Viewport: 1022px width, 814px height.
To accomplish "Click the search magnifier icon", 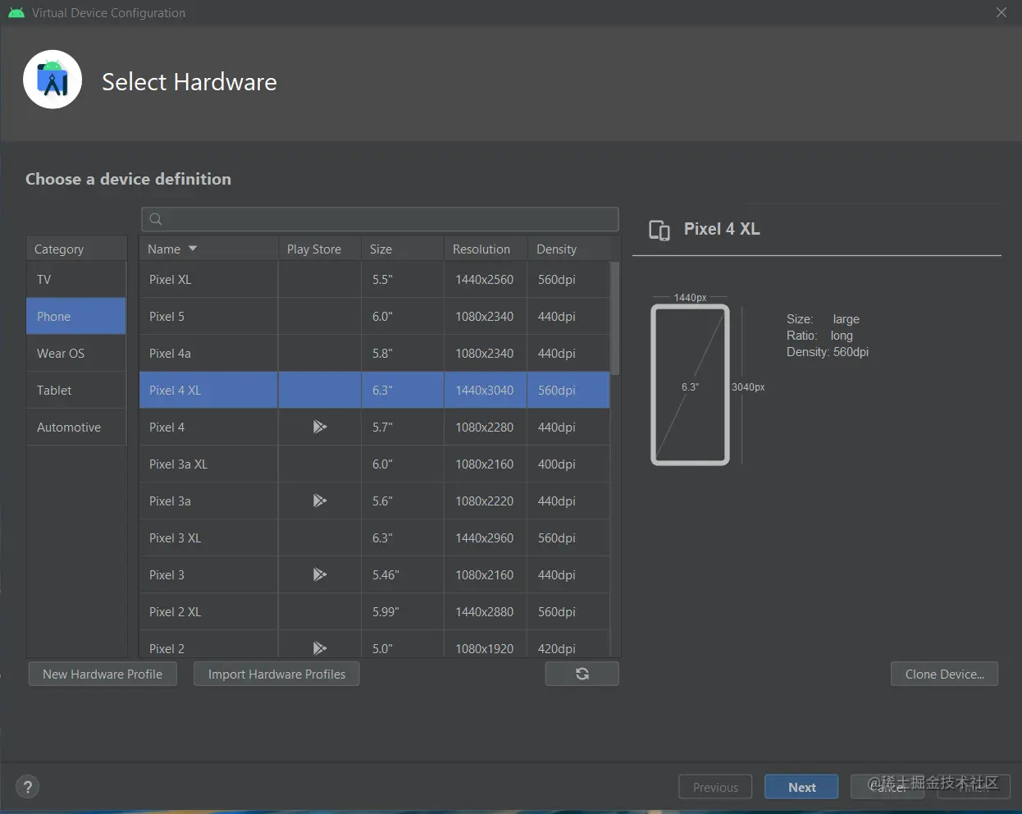I will [156, 219].
